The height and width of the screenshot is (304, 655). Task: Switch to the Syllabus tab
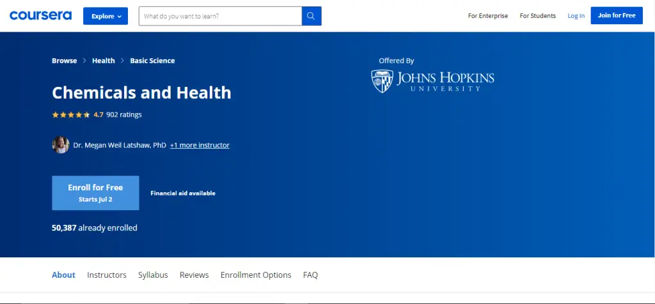tap(153, 275)
